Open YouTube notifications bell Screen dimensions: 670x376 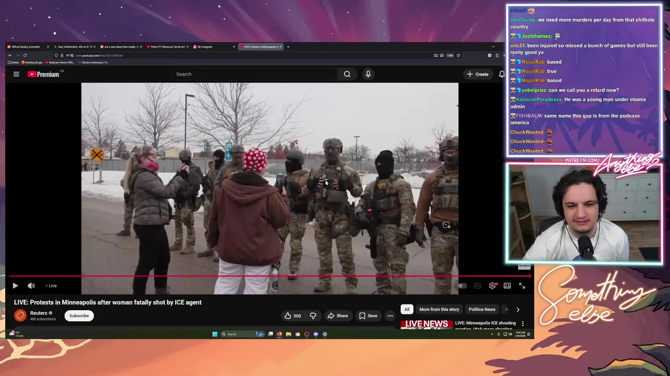501,74
